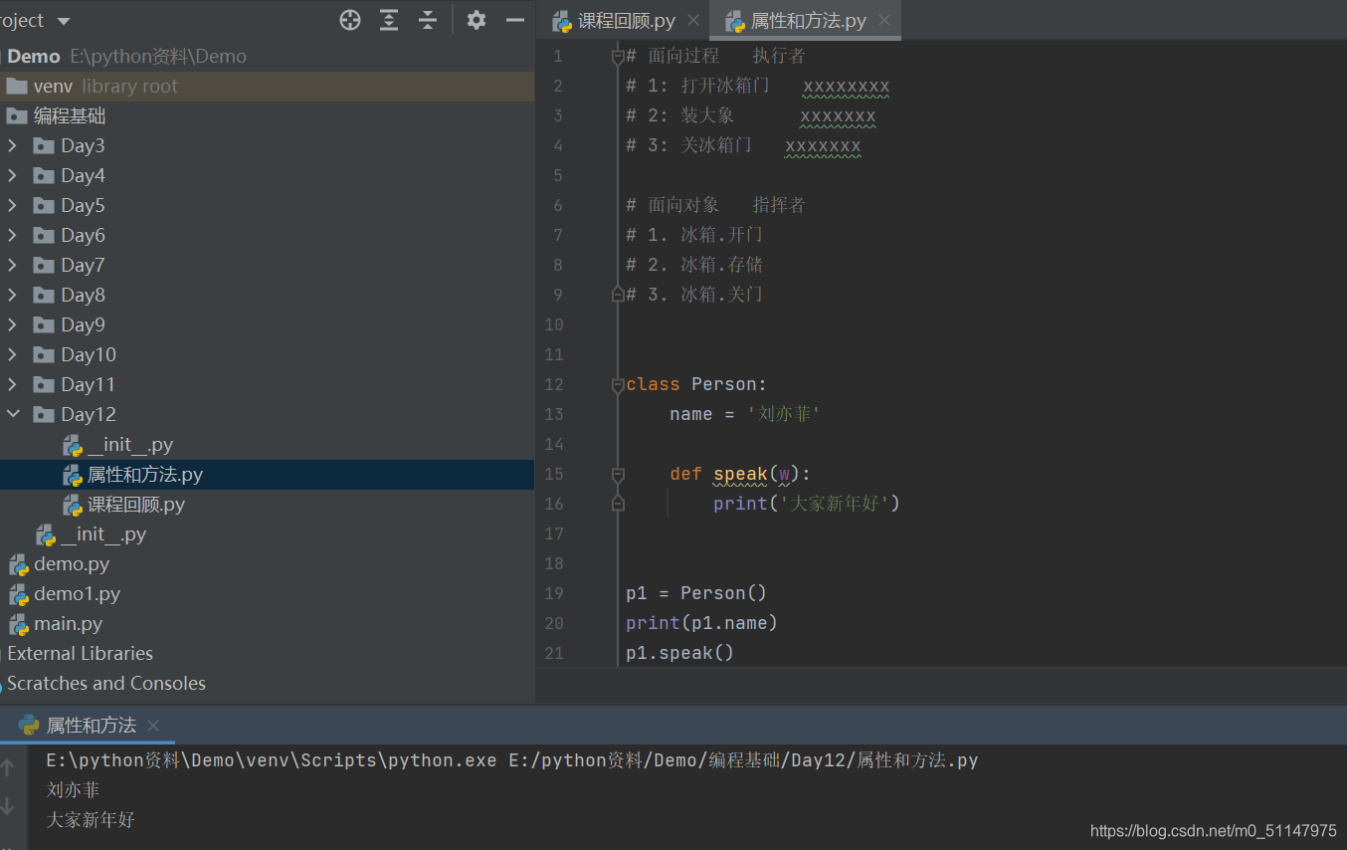
Task: Click the 刘亦菲 output line in console
Action: pos(73,790)
